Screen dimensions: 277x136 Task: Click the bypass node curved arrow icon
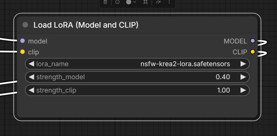point(158,2)
